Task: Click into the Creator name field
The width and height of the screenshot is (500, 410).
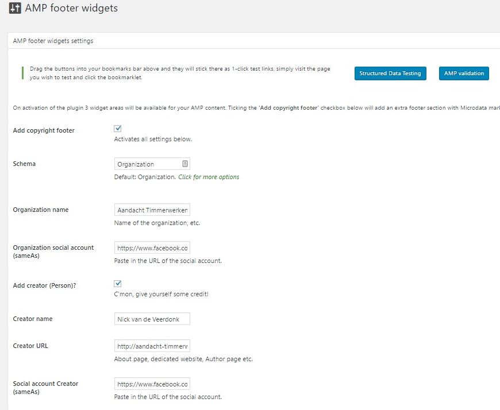Action: coord(152,319)
